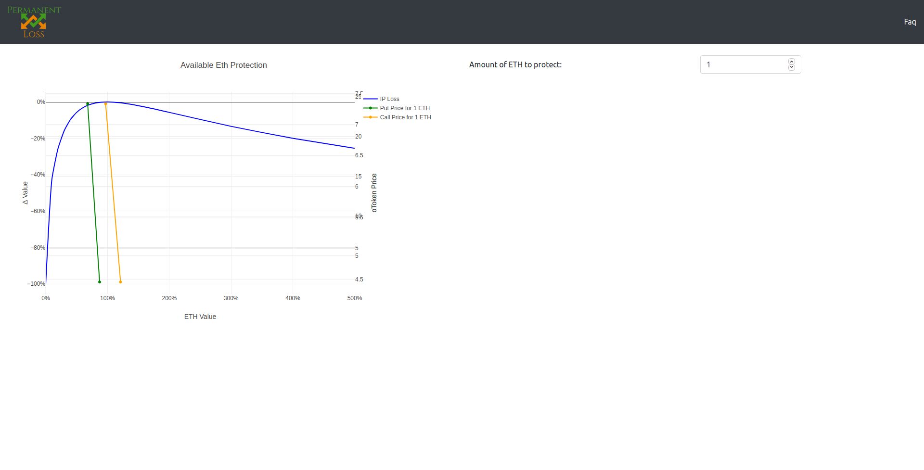Click the top orange call price point
This screenshot has height=470, width=924.
[105, 104]
